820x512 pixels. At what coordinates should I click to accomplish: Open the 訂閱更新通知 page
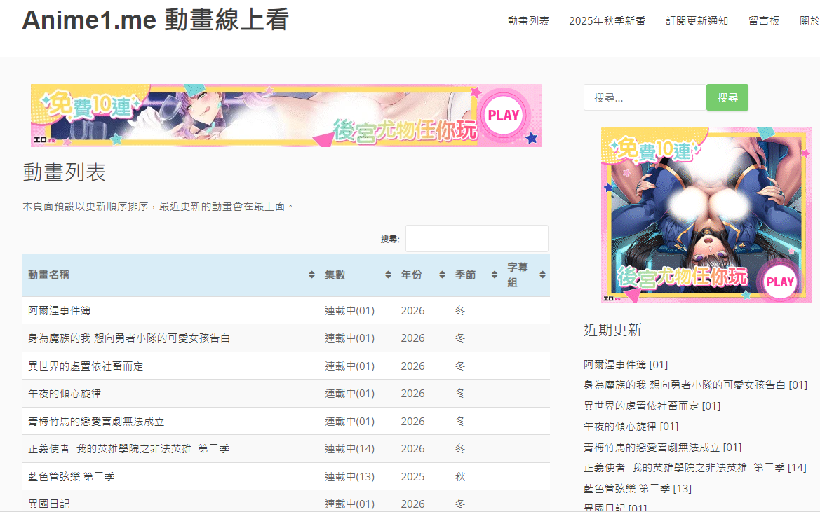coord(697,21)
